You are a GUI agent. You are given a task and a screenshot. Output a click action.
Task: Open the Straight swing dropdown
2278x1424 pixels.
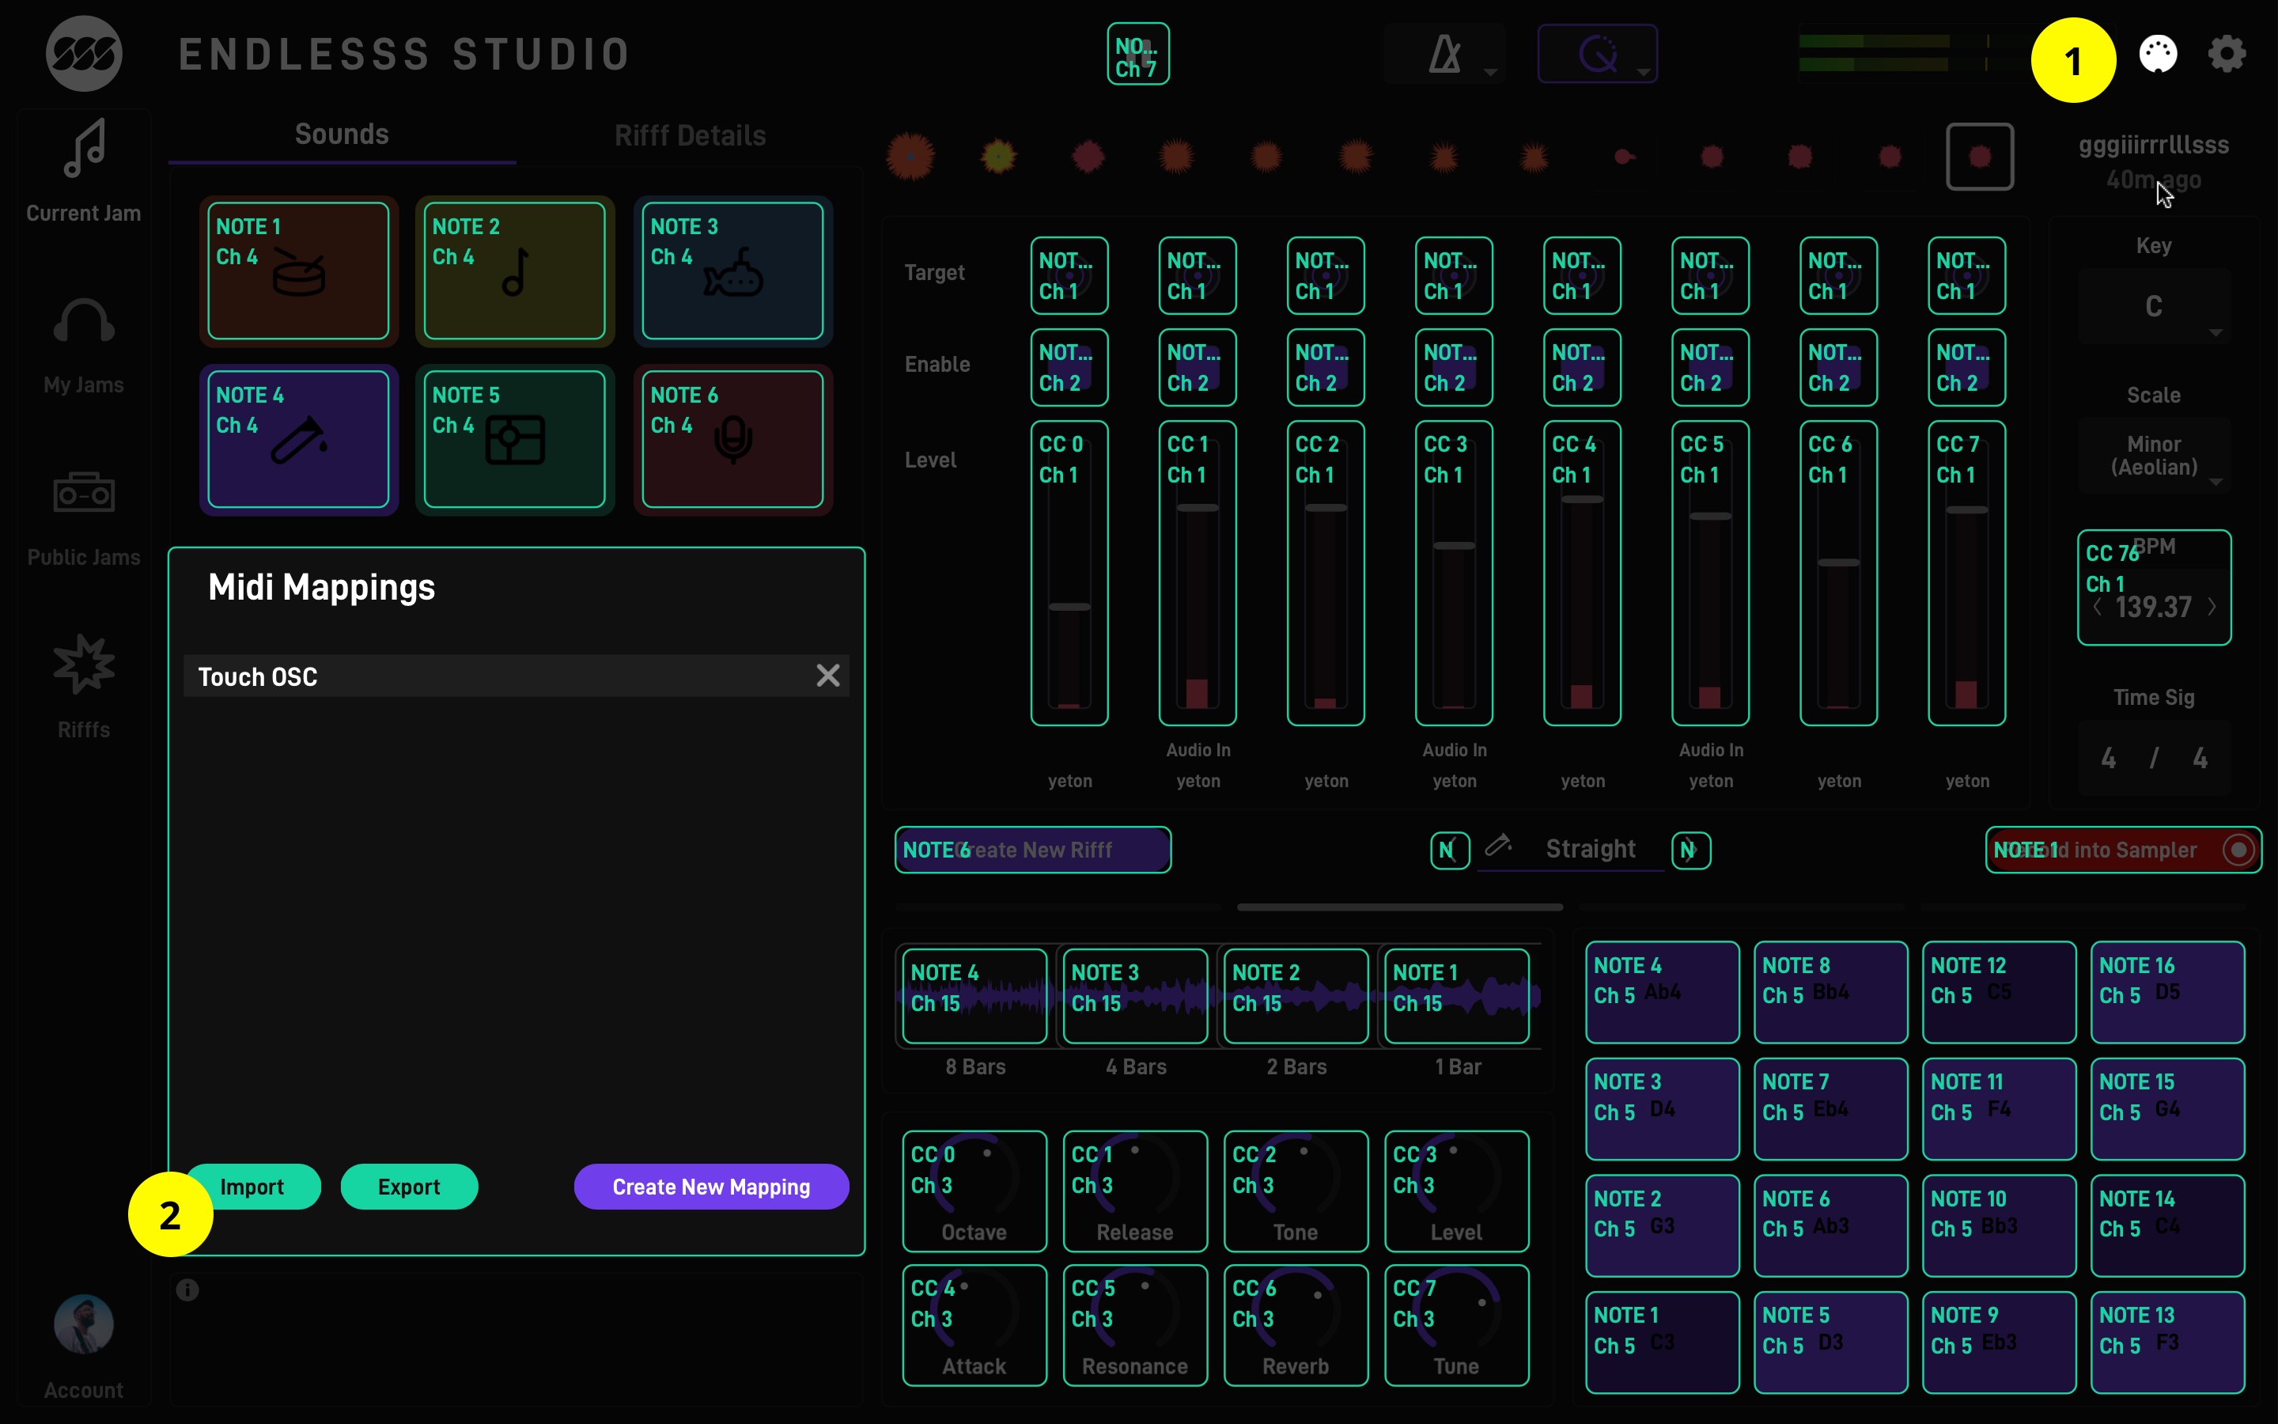[1590, 850]
